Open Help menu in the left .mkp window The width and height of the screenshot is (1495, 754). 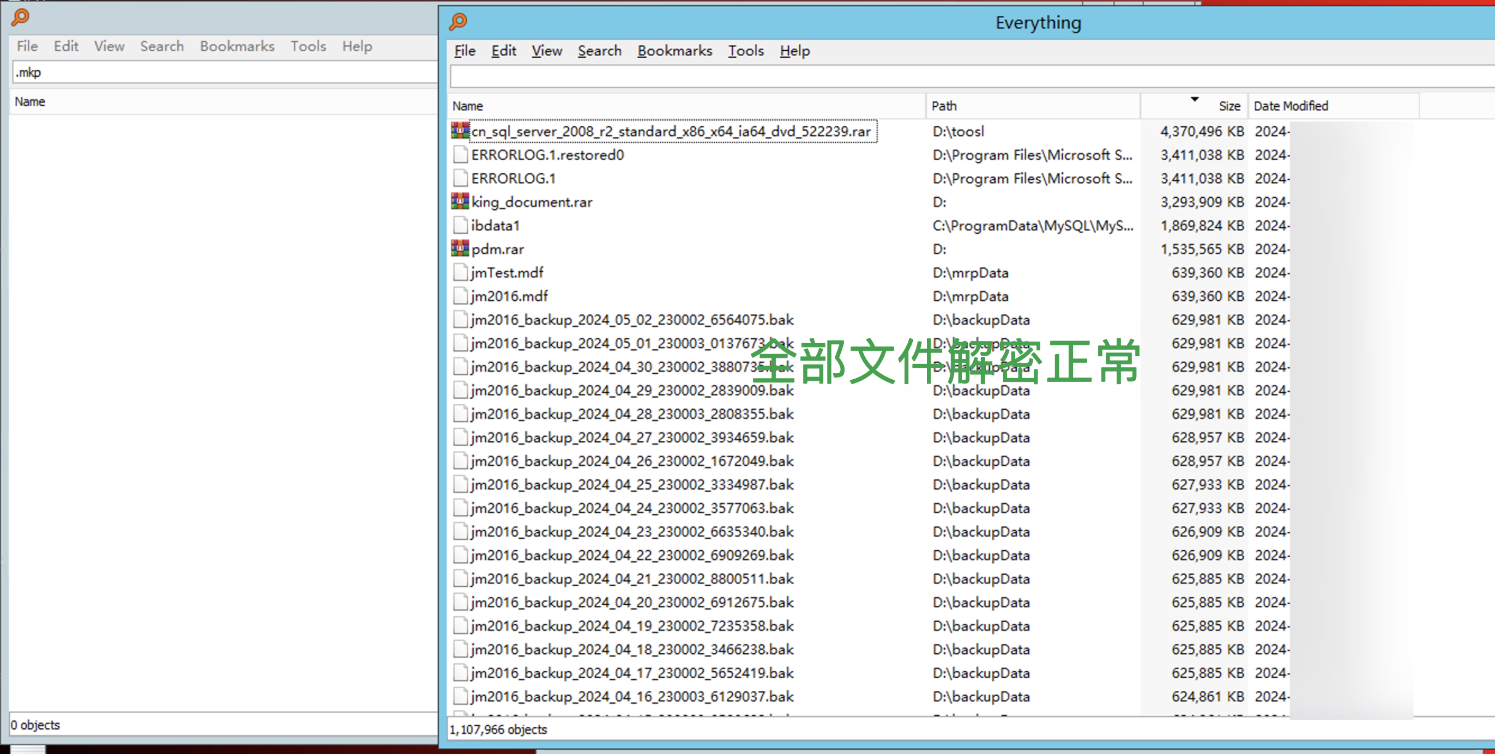357,46
